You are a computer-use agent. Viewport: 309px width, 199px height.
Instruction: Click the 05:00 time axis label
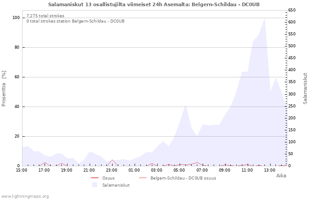tap(180, 170)
